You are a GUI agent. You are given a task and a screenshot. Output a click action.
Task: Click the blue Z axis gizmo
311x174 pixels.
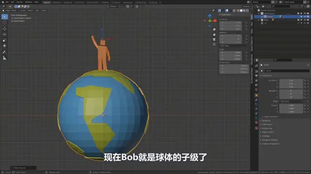pos(210,15)
